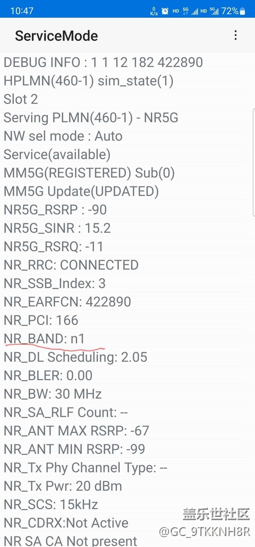
Task: Tap the first 5G data indicator icon
Action: 186,11
